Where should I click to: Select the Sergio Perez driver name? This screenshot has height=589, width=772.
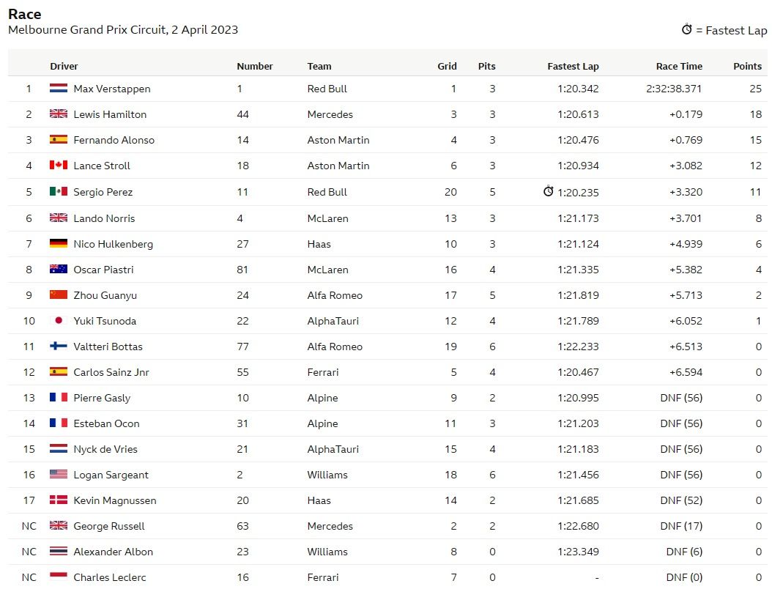pos(103,192)
